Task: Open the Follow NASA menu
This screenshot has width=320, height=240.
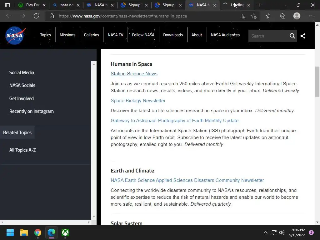Action: 143,35
